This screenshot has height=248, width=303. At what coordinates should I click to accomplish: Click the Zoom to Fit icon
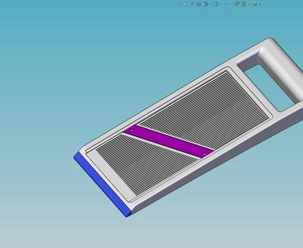(178, 4)
